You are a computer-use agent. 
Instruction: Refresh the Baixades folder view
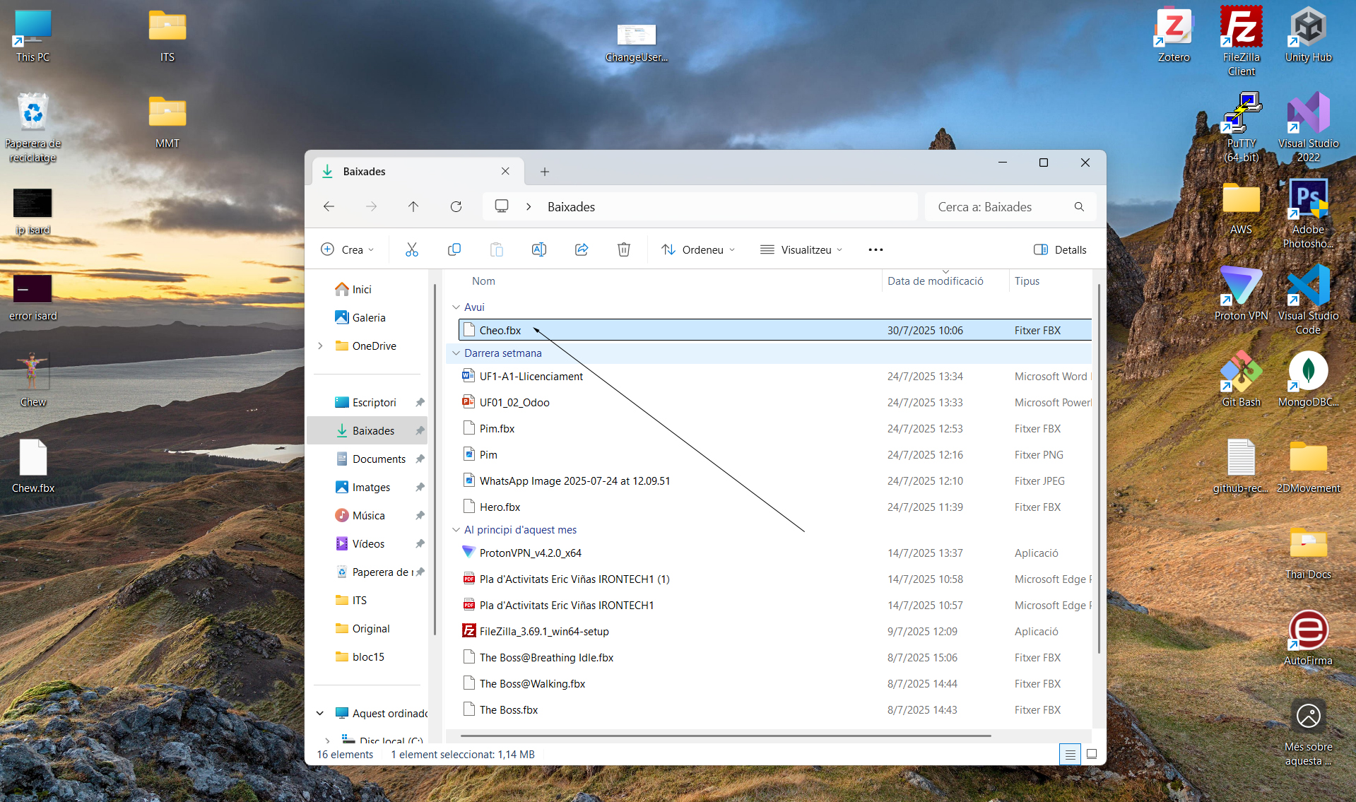(456, 206)
